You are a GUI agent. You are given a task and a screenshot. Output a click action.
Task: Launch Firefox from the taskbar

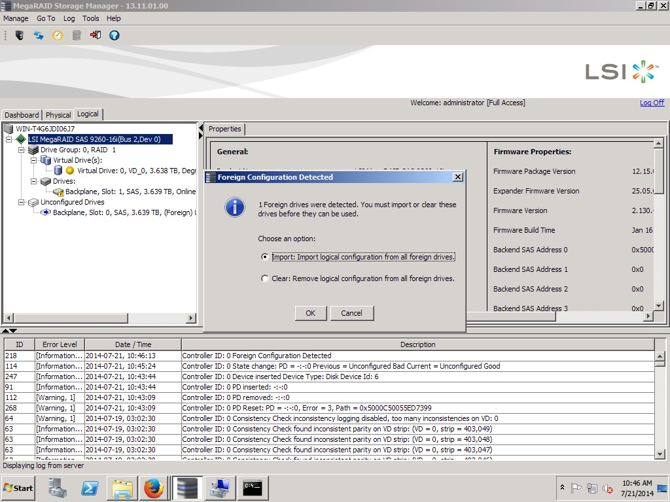coord(153,488)
